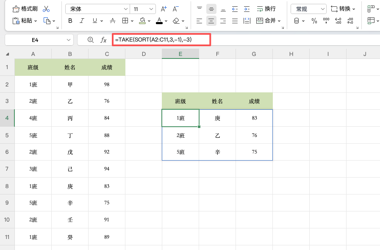
Task: Open the 粘贴 paste menu
Action: (x=25, y=20)
